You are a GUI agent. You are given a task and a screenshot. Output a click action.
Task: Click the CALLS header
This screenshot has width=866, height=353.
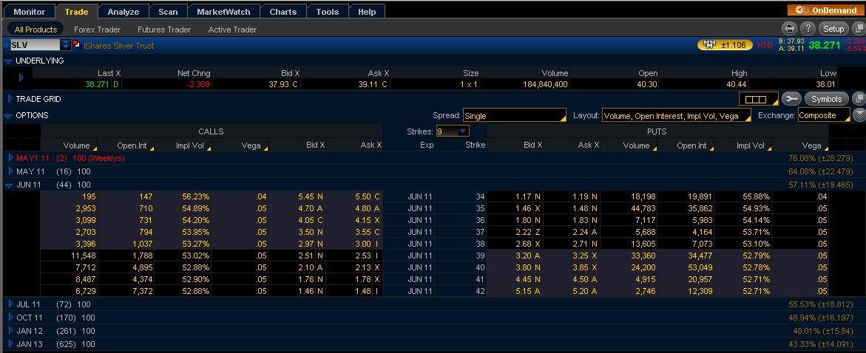[x=211, y=131]
